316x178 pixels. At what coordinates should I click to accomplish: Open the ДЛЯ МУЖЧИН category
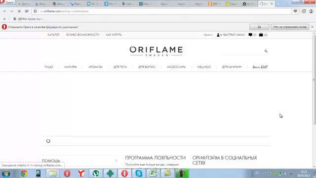(232, 67)
